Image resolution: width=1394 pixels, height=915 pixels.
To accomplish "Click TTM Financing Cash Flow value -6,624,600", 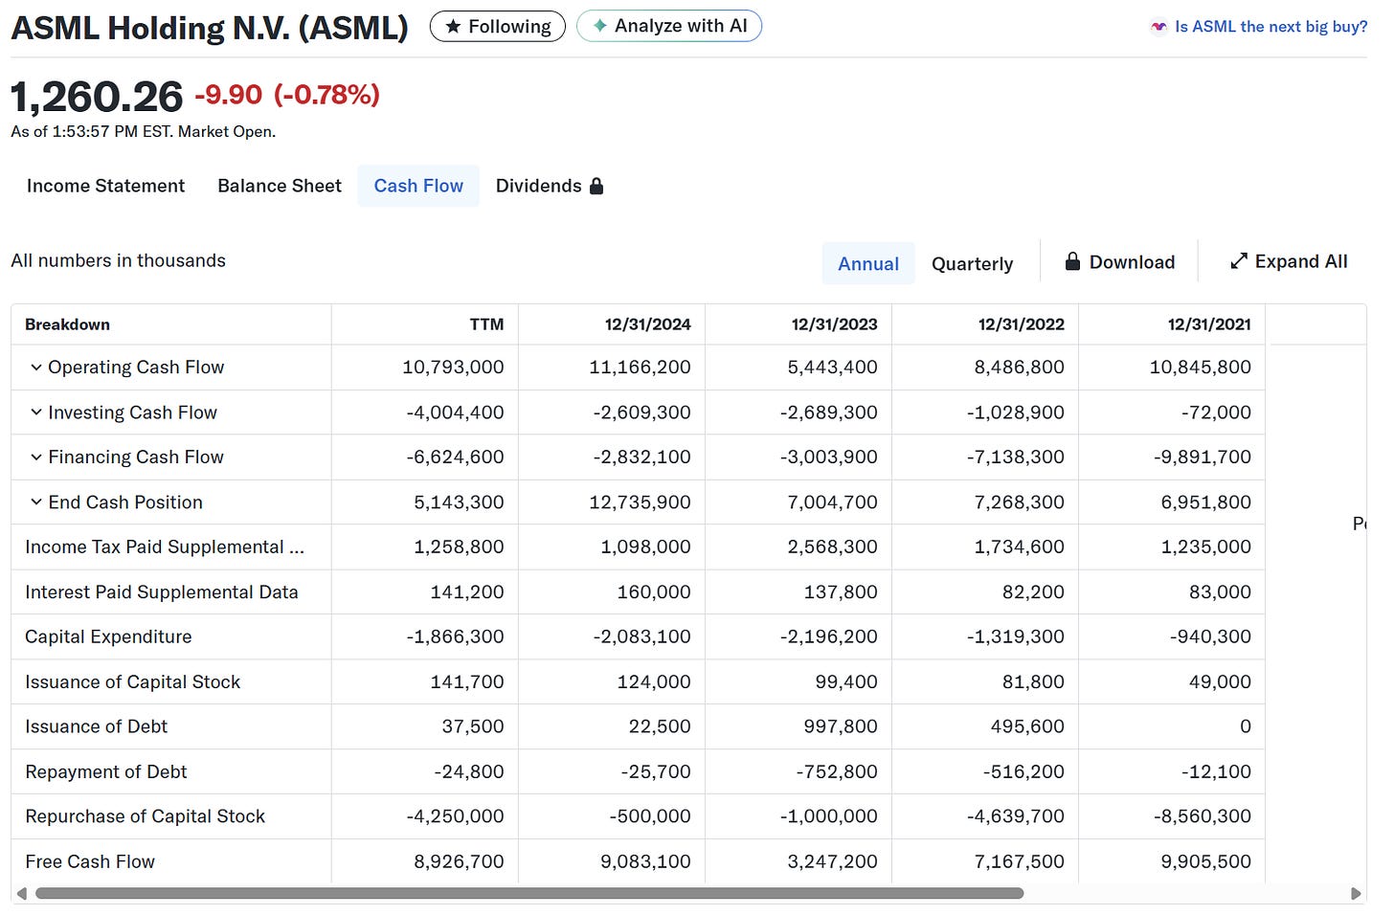I will [455, 457].
